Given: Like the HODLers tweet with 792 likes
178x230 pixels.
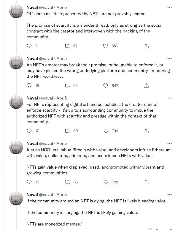Looking at the screenshot, I should pos(106,182).
